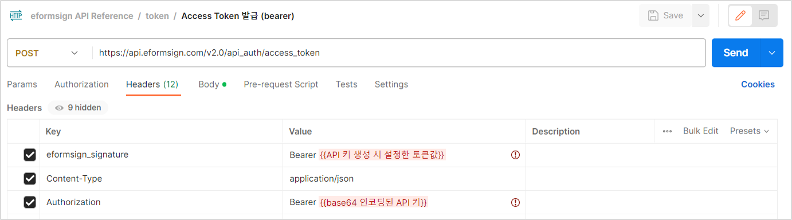The image size is (792, 220).
Task: Click the request URL field
Action: pyautogui.click(x=399, y=53)
